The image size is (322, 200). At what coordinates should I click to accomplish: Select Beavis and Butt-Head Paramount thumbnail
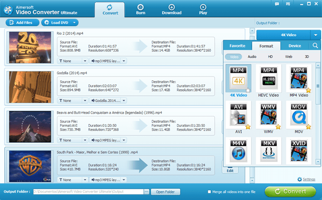coord(30,127)
